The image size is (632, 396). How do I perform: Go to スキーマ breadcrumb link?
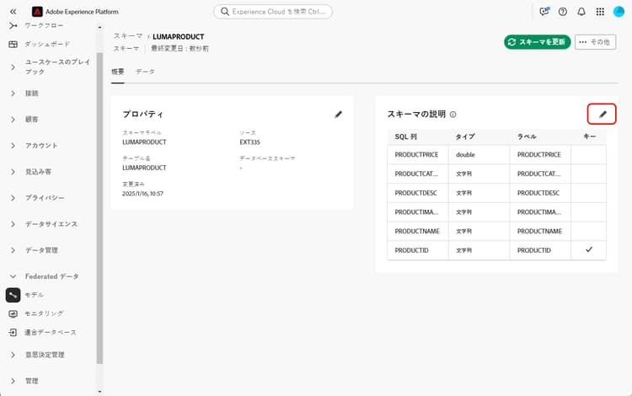point(128,36)
